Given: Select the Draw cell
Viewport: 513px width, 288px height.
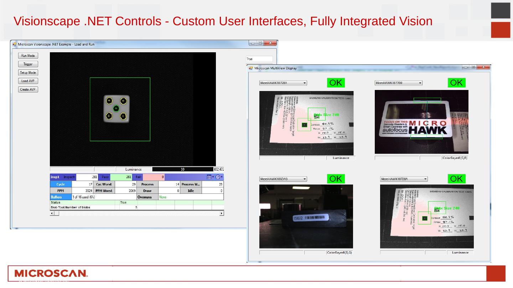Looking at the screenshot, I should (147, 191).
